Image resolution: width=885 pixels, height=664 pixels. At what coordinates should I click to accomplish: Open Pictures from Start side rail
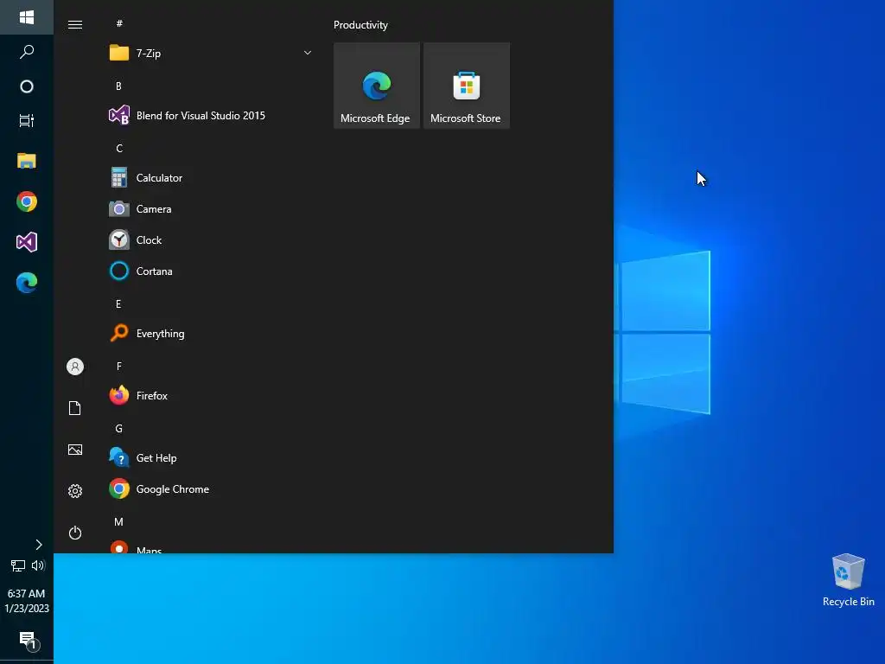coord(75,450)
